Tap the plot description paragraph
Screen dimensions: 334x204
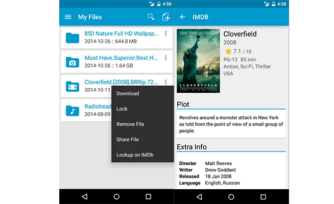[x=231, y=124]
